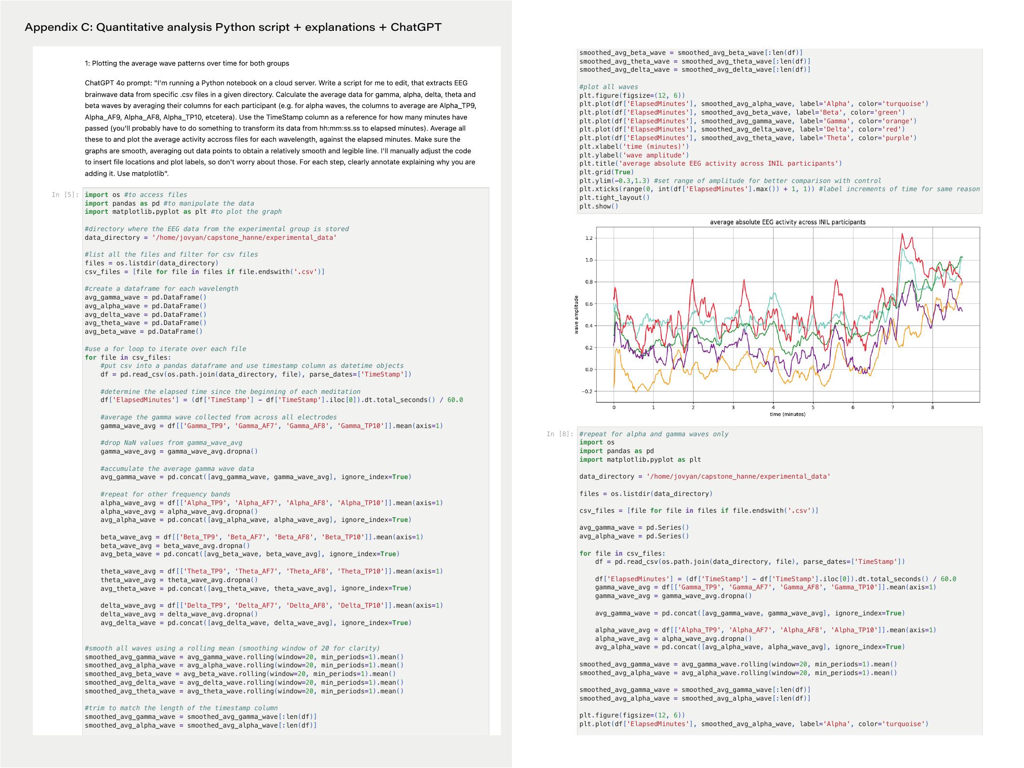Click comment "#accumulate the average gamma wave data"
Viewport: 1024px width, 768px height.
(177, 469)
